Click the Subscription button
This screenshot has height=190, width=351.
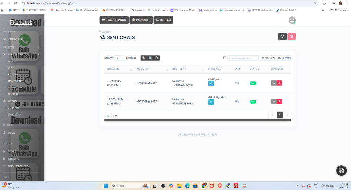(x=114, y=20)
